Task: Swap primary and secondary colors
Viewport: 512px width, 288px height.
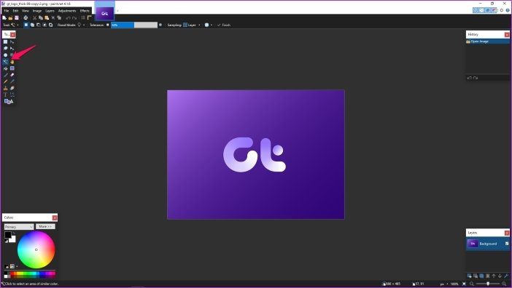Action: pos(14,233)
